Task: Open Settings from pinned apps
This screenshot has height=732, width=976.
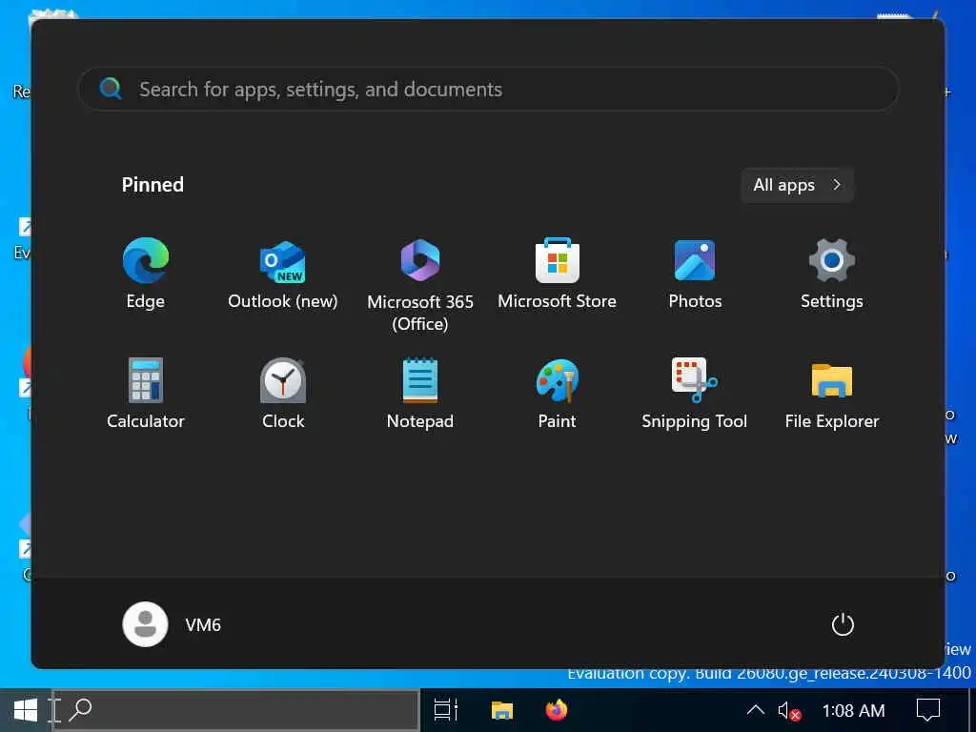Action: coord(831,273)
